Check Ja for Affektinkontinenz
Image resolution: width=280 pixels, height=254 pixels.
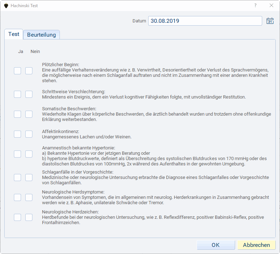[17, 134]
